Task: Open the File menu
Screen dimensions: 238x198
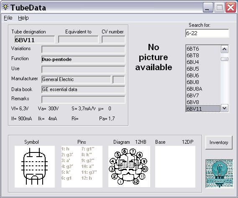Action: click(8, 18)
